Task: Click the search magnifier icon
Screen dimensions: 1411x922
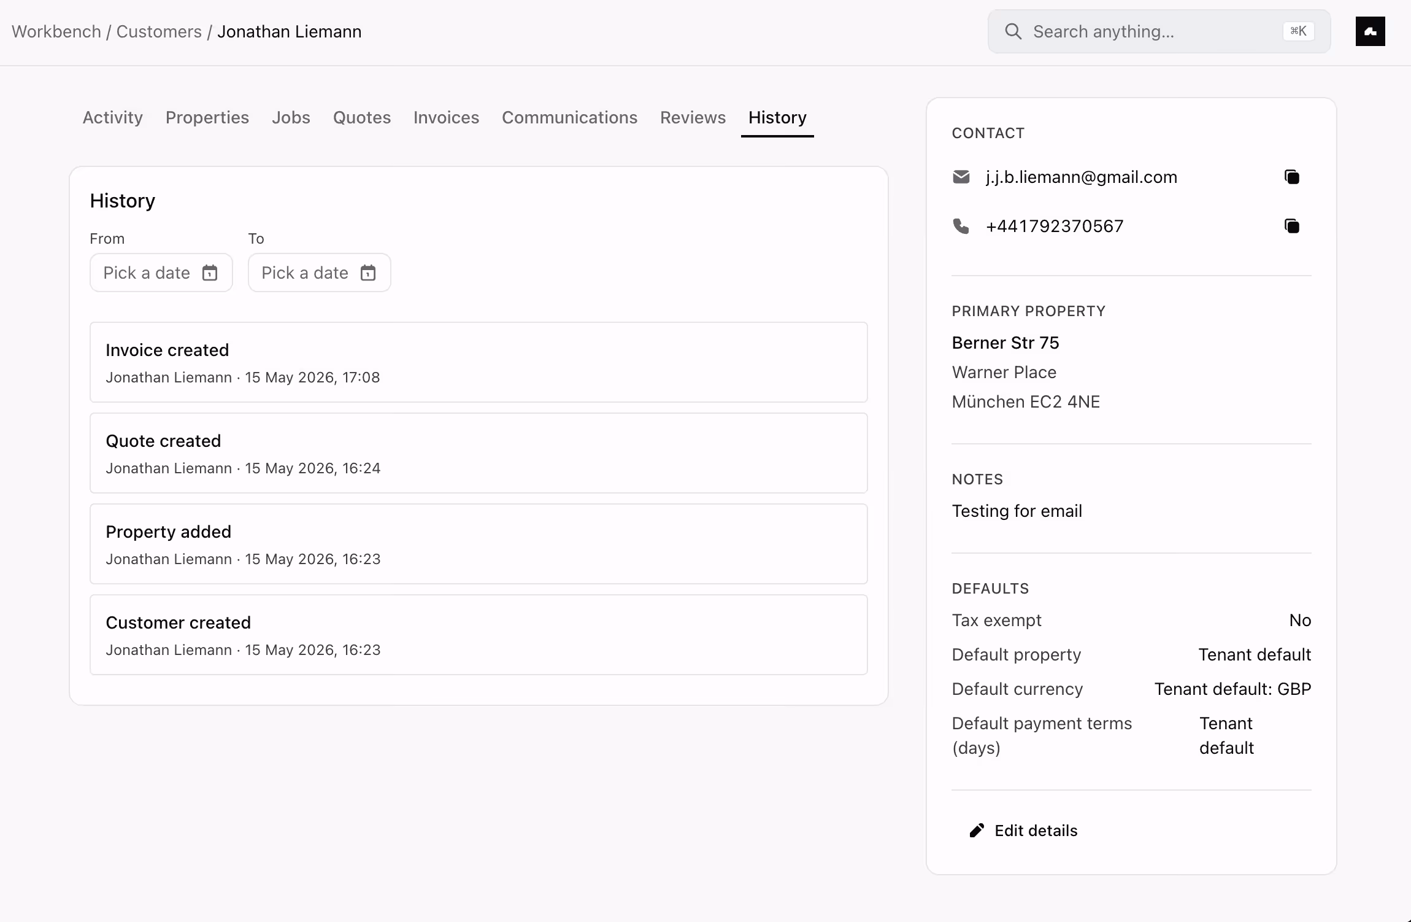Action: pyautogui.click(x=1013, y=31)
